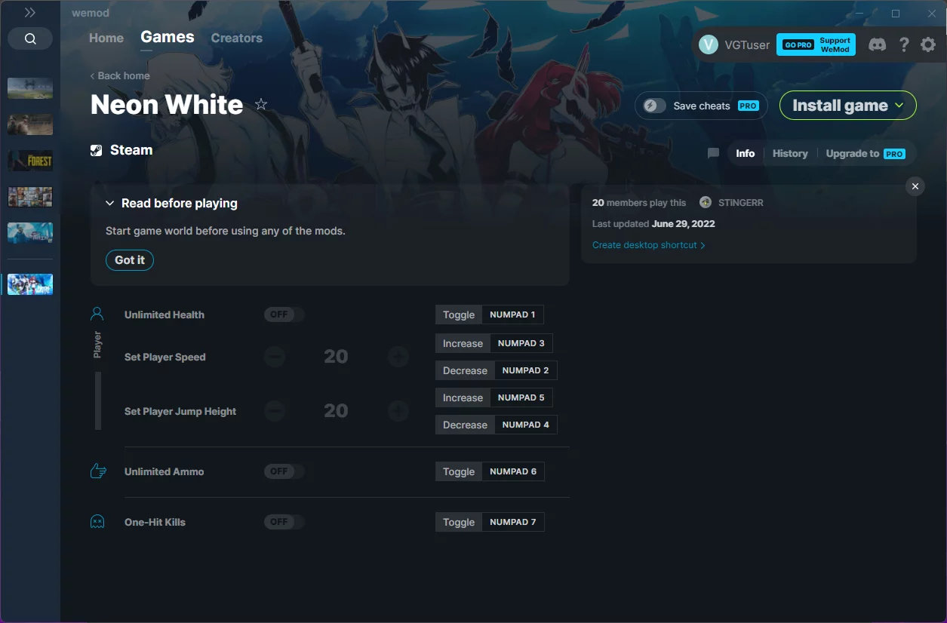Click the Neon White game title
947x623 pixels.
coord(167,105)
